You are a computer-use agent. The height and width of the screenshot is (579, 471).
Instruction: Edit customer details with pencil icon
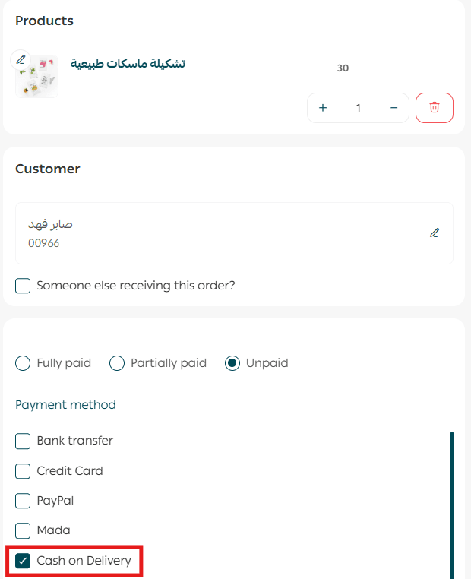[x=435, y=233]
